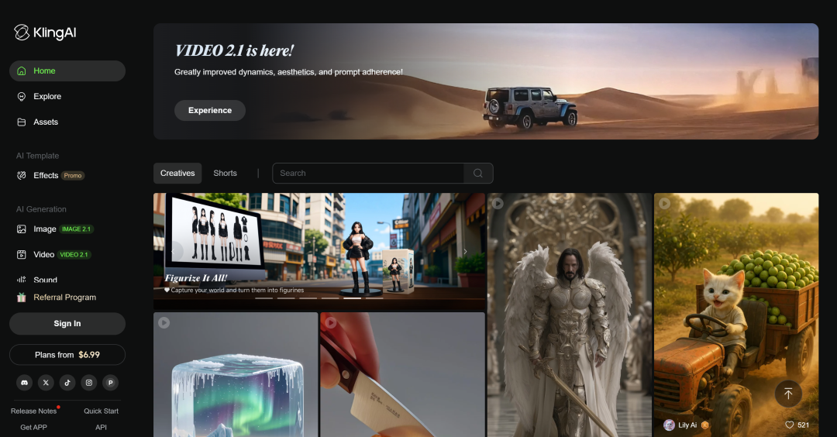Open Sound generation
This screenshot has width=837, height=437.
[x=67, y=280]
